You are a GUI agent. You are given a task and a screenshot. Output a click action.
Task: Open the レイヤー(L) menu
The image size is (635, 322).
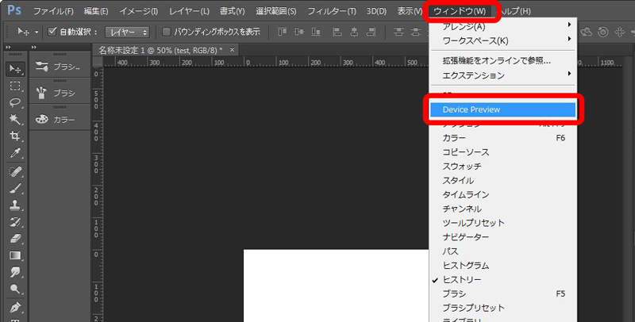click(x=189, y=11)
